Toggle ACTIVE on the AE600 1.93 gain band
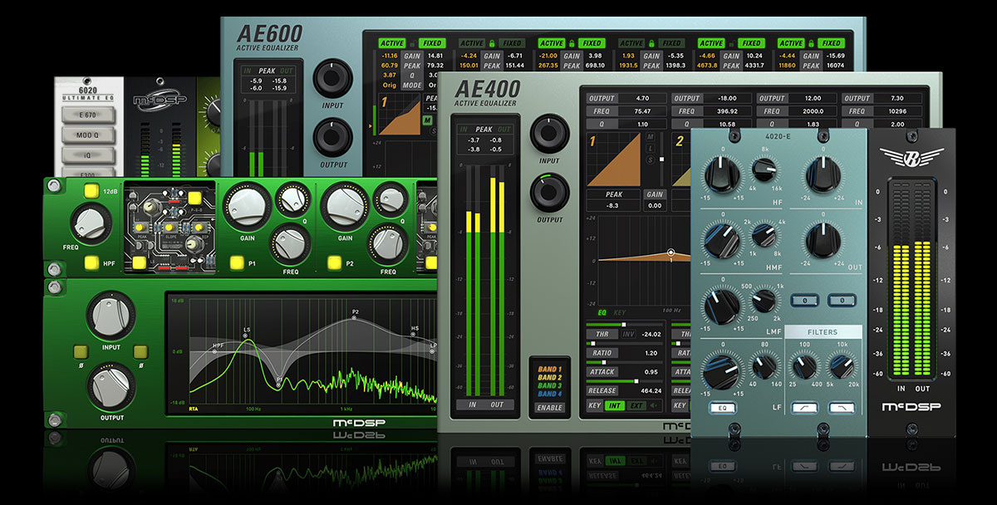Viewport: 997px width, 505px height. coord(631,43)
